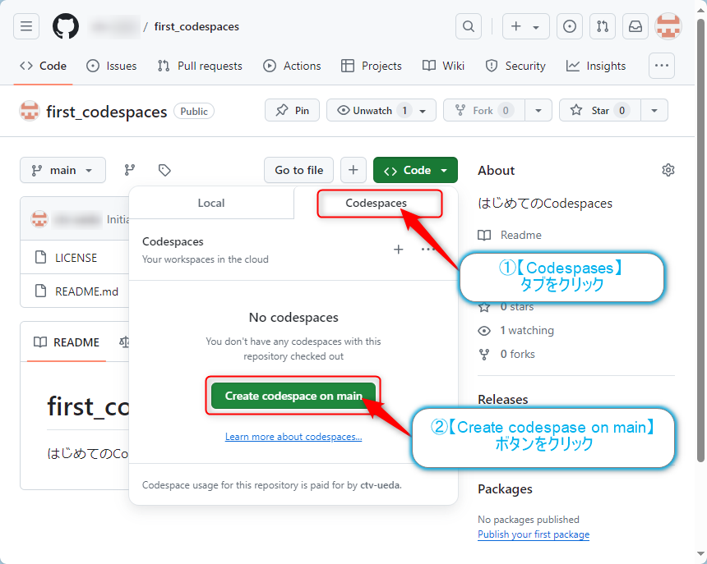Click the page vertical scrollbar
This screenshot has height=564, width=707.
coord(700,241)
